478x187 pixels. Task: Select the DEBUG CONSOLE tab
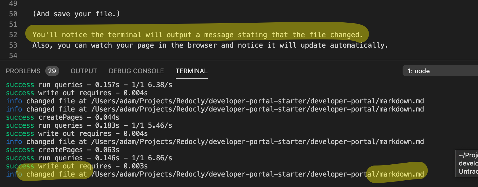pyautogui.click(x=136, y=71)
